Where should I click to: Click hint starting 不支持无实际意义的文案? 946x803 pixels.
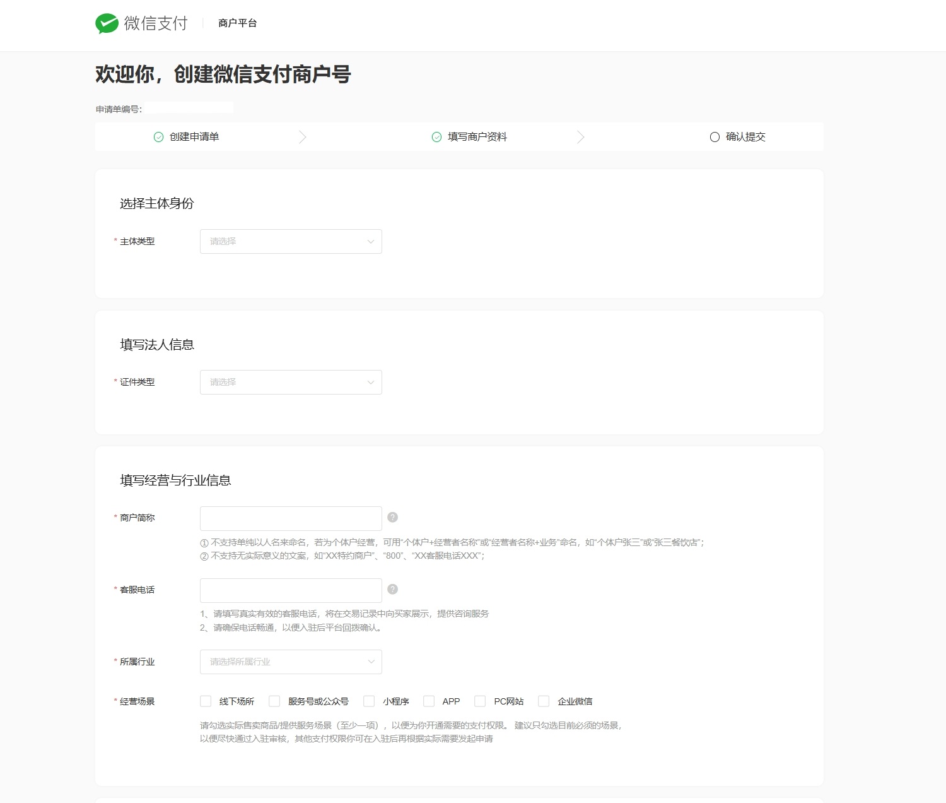(342, 556)
